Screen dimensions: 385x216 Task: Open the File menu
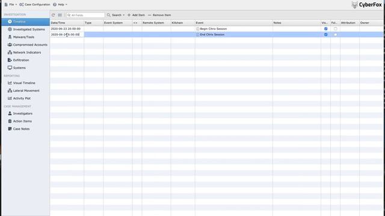(11, 4)
